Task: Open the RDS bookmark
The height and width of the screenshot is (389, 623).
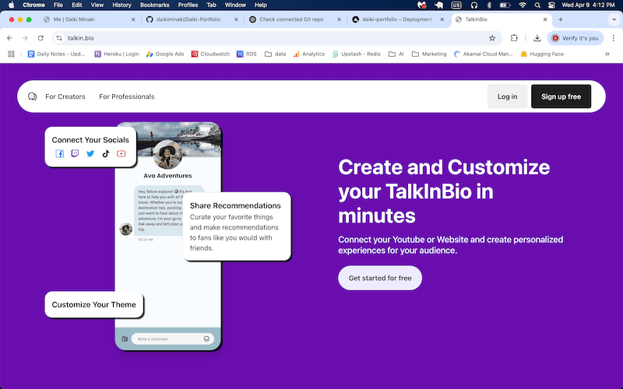Action: [246, 54]
